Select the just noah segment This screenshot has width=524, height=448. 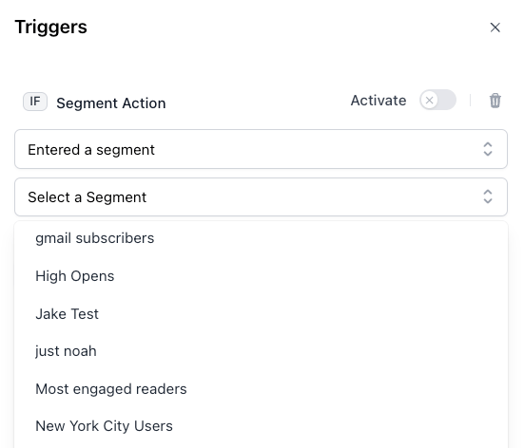pyautogui.click(x=261, y=351)
